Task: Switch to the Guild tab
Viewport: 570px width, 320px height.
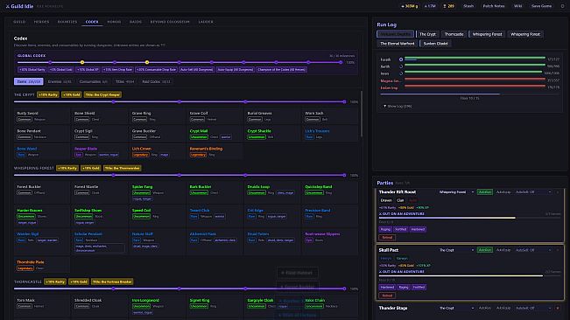Action: [x=19, y=22]
